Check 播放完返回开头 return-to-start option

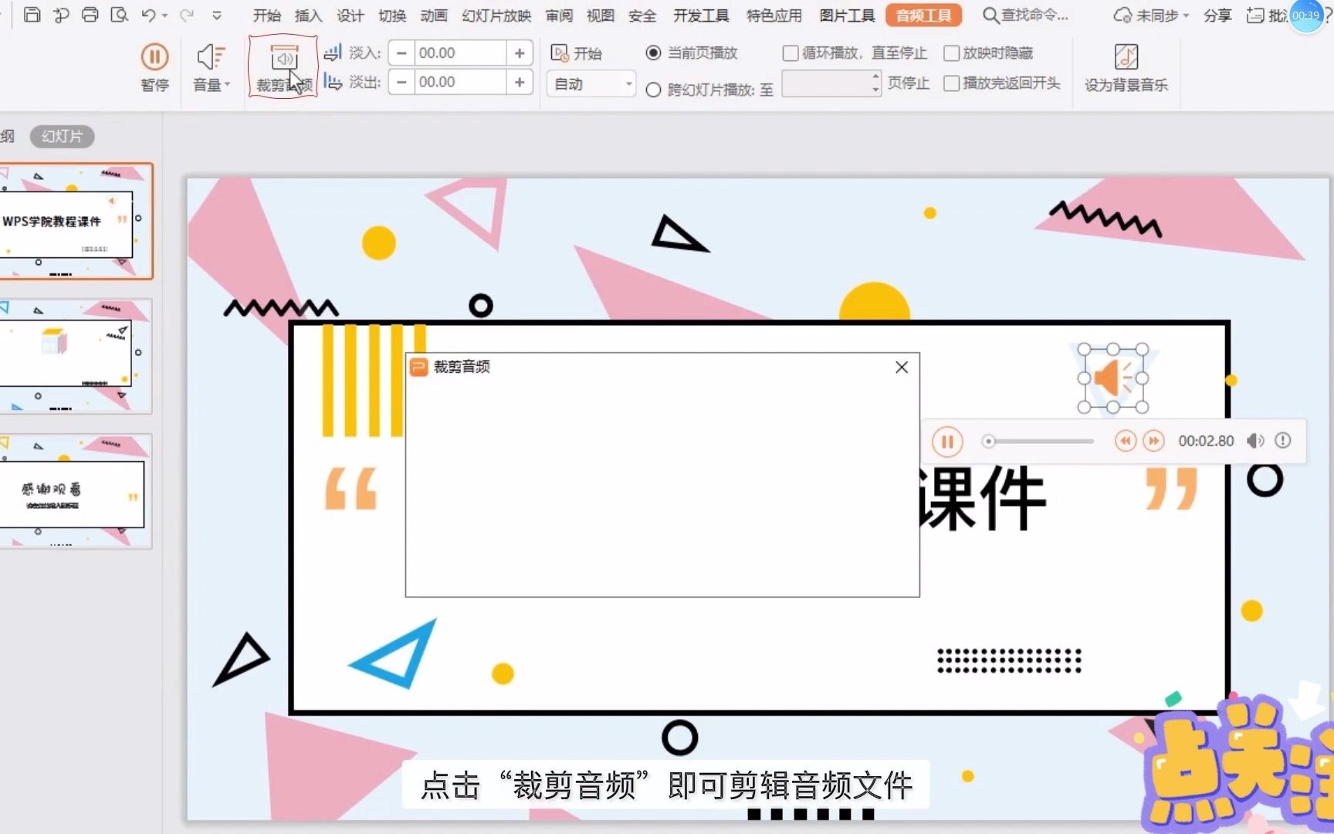pos(952,83)
